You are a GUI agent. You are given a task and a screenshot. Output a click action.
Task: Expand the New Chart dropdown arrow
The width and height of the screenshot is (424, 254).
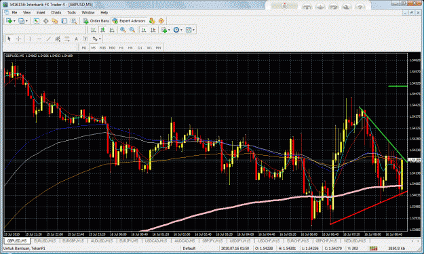(x=14, y=21)
